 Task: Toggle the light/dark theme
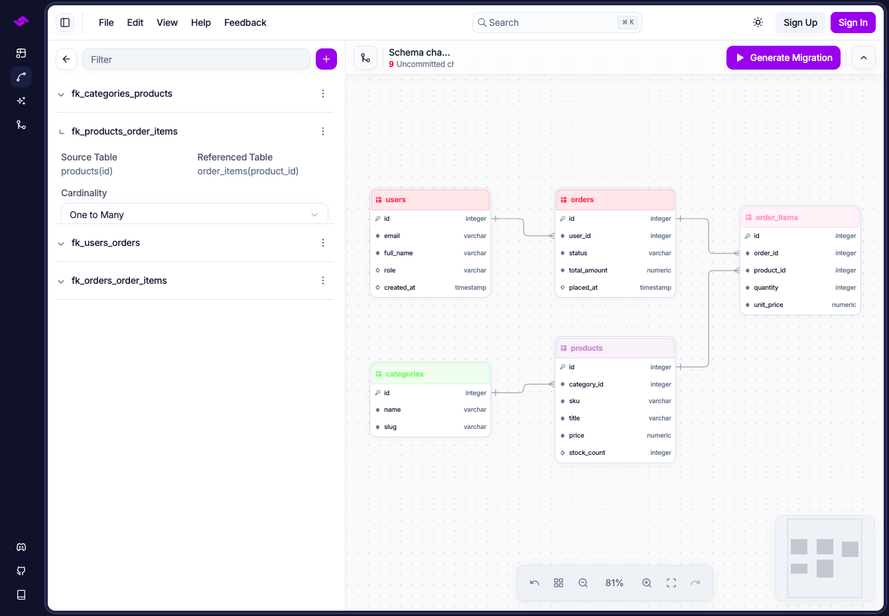tap(758, 23)
